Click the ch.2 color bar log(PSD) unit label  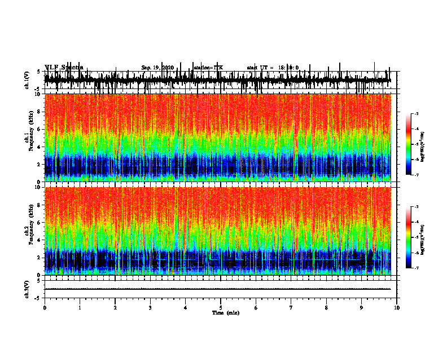point(423,240)
